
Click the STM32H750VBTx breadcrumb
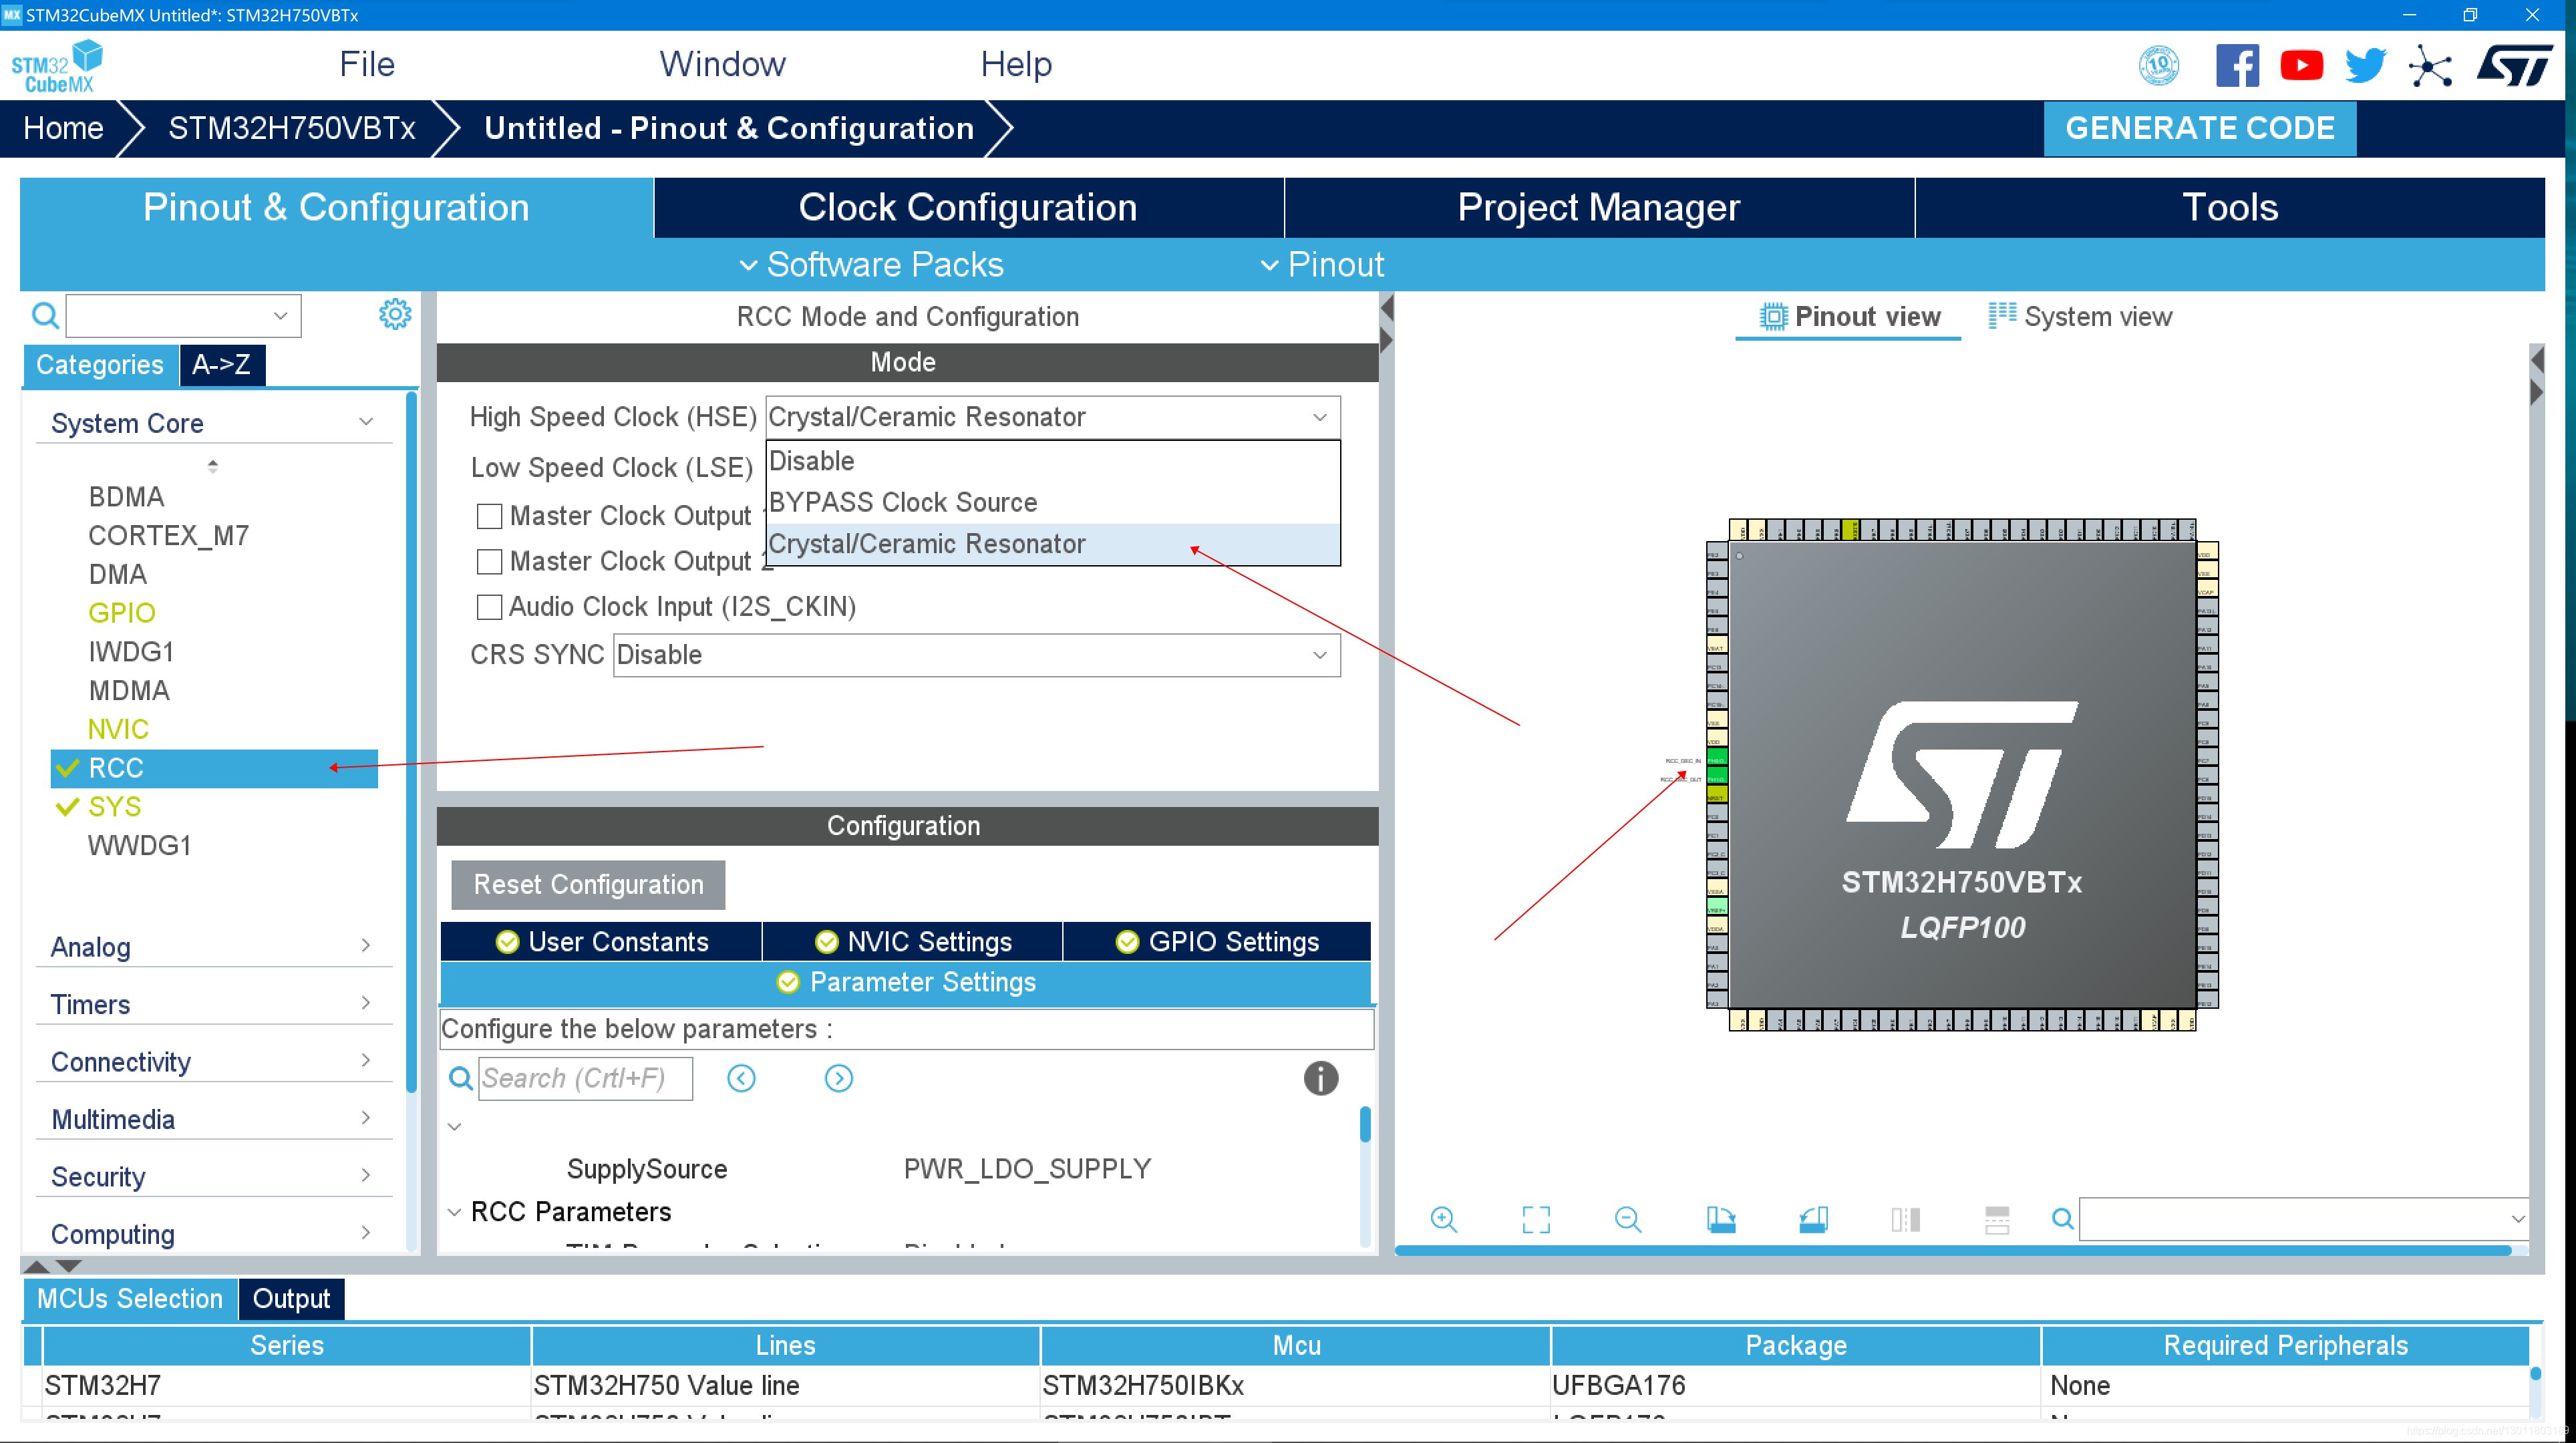pos(291,128)
